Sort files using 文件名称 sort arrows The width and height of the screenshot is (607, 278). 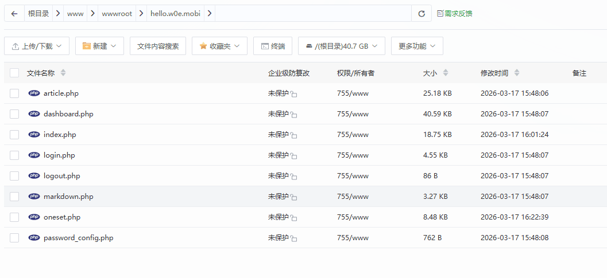point(63,73)
